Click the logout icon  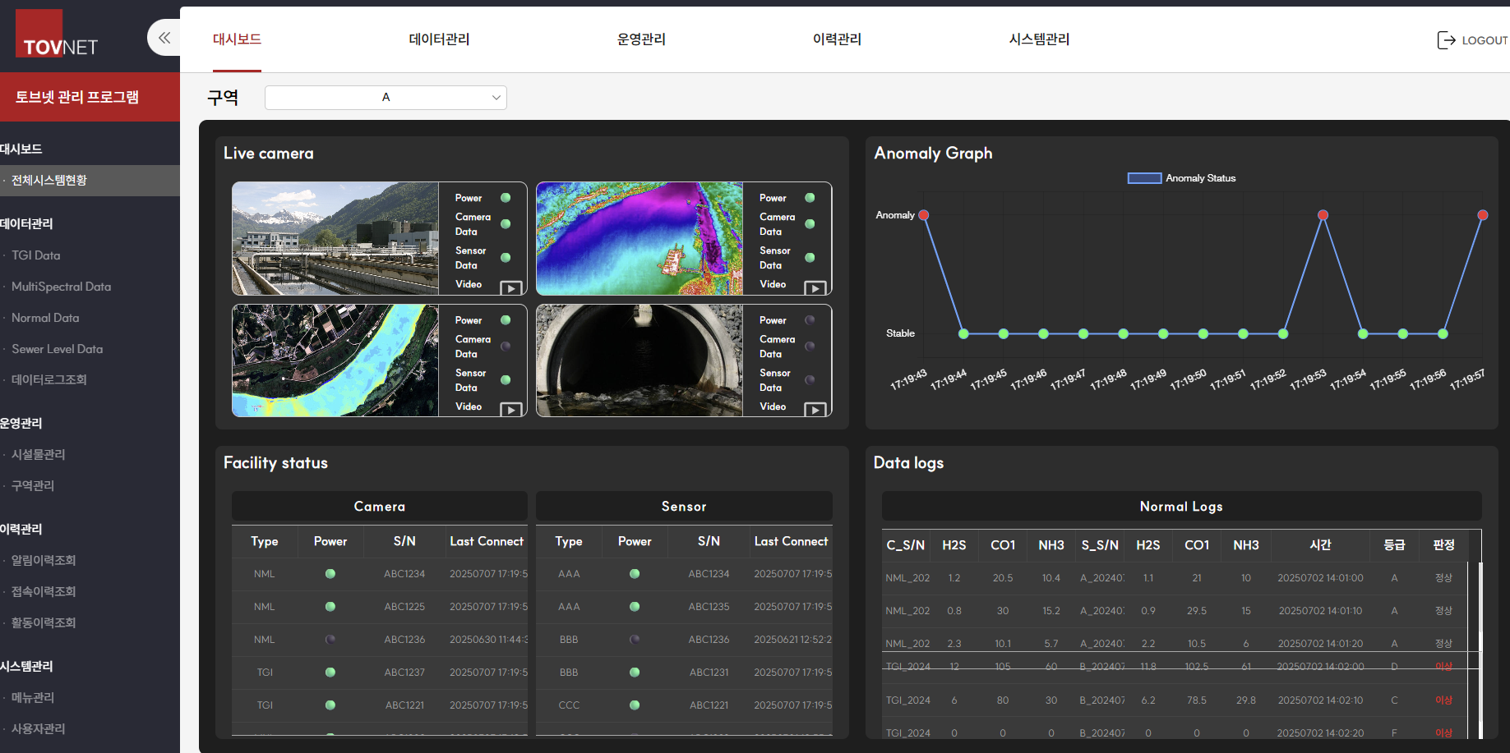[x=1446, y=40]
